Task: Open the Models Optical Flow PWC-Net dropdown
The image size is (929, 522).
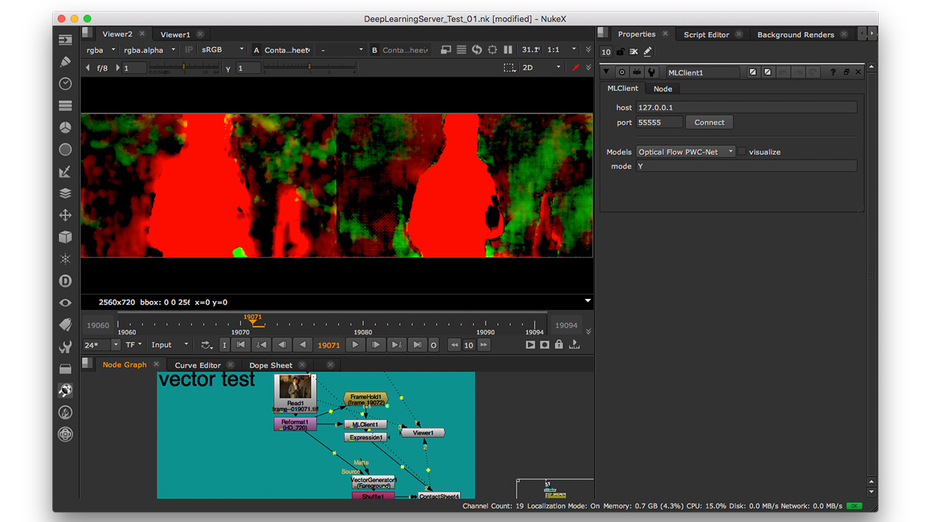Action: [686, 152]
